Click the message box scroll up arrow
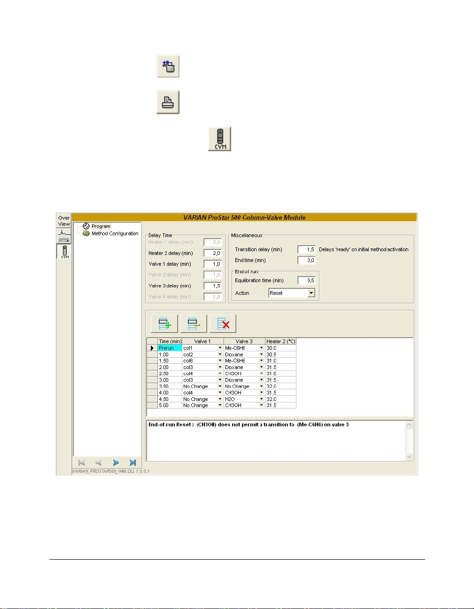The height and width of the screenshot is (609, 474). tap(409, 425)
